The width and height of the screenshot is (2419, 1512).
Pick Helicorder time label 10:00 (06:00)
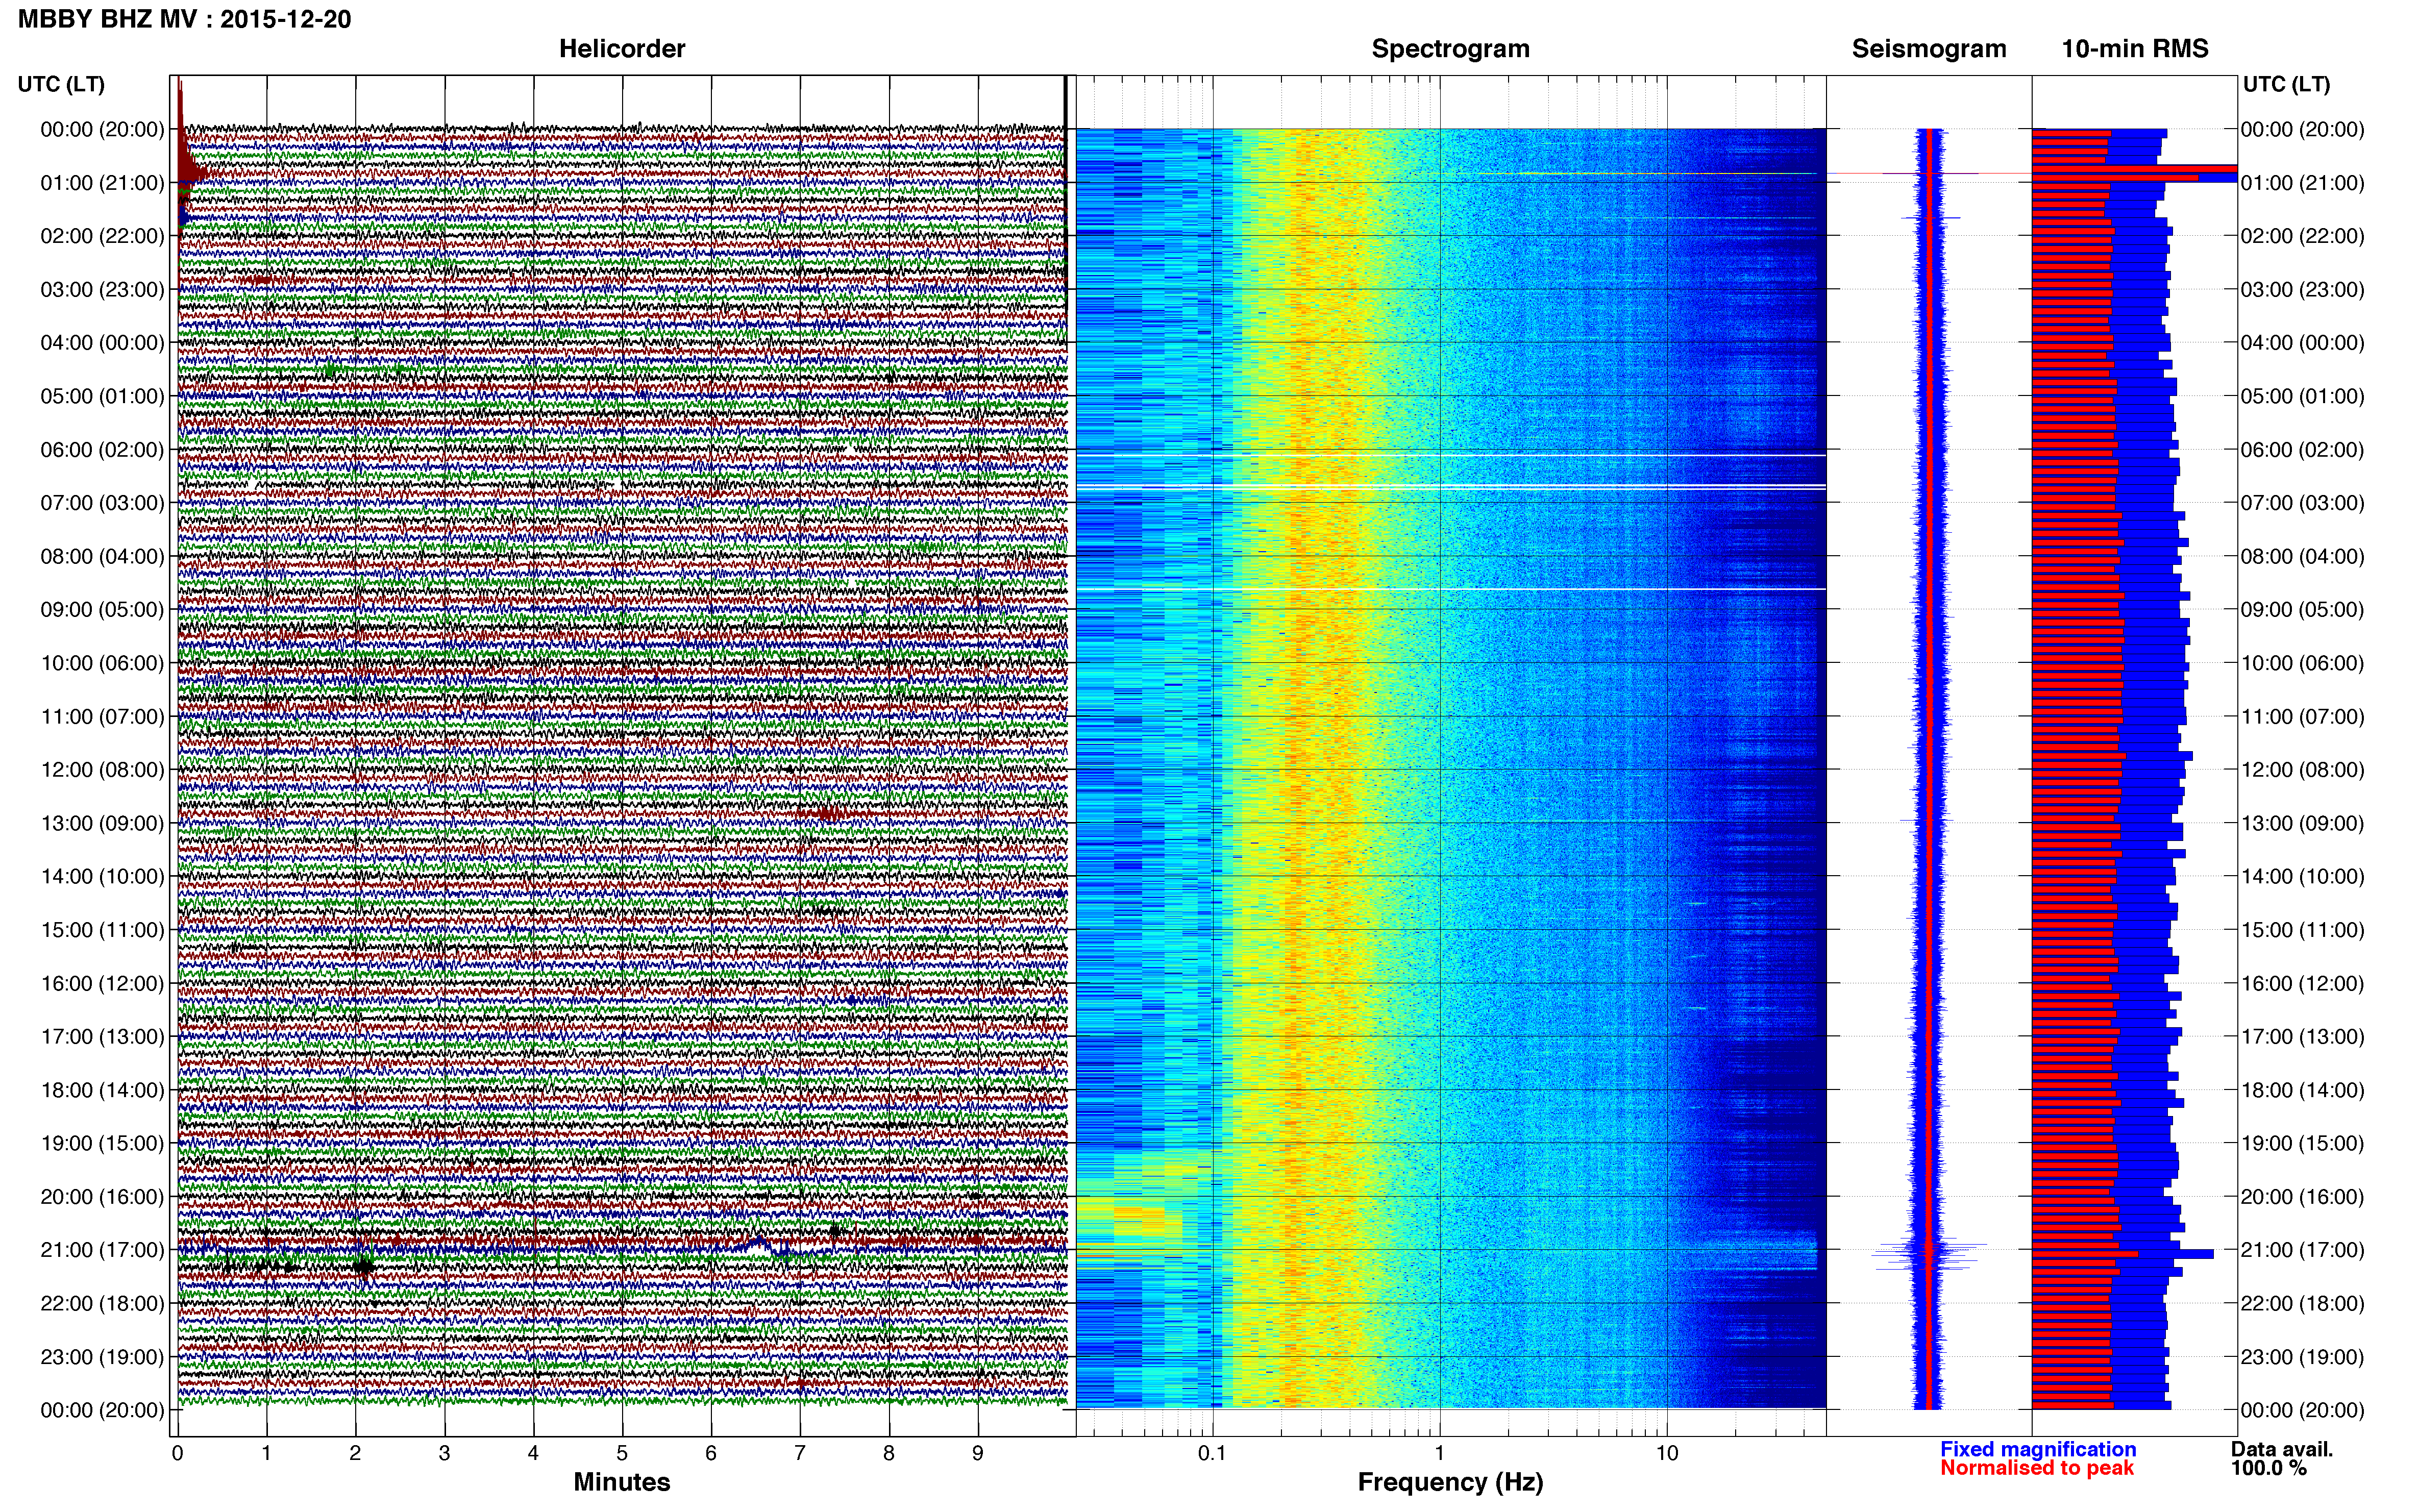[102, 663]
